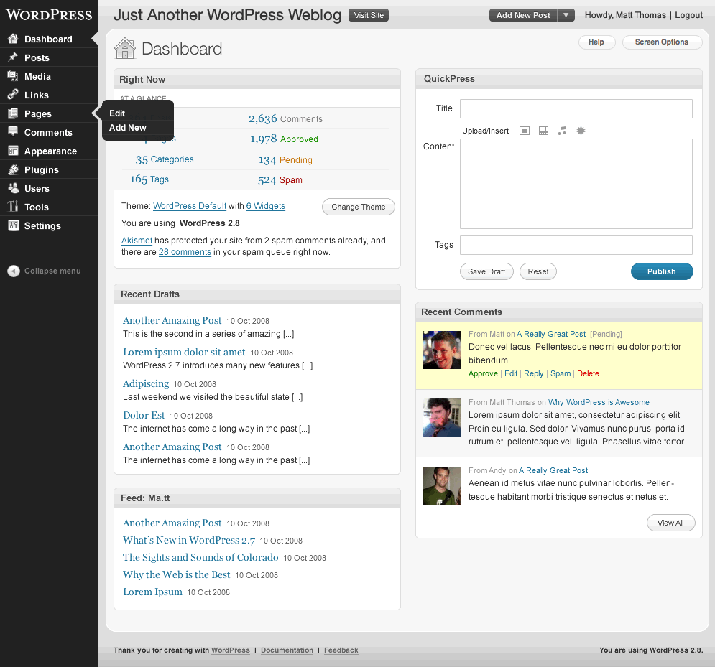715x667 pixels.
Task: Click the Add Media starburst icon
Action: tap(581, 131)
